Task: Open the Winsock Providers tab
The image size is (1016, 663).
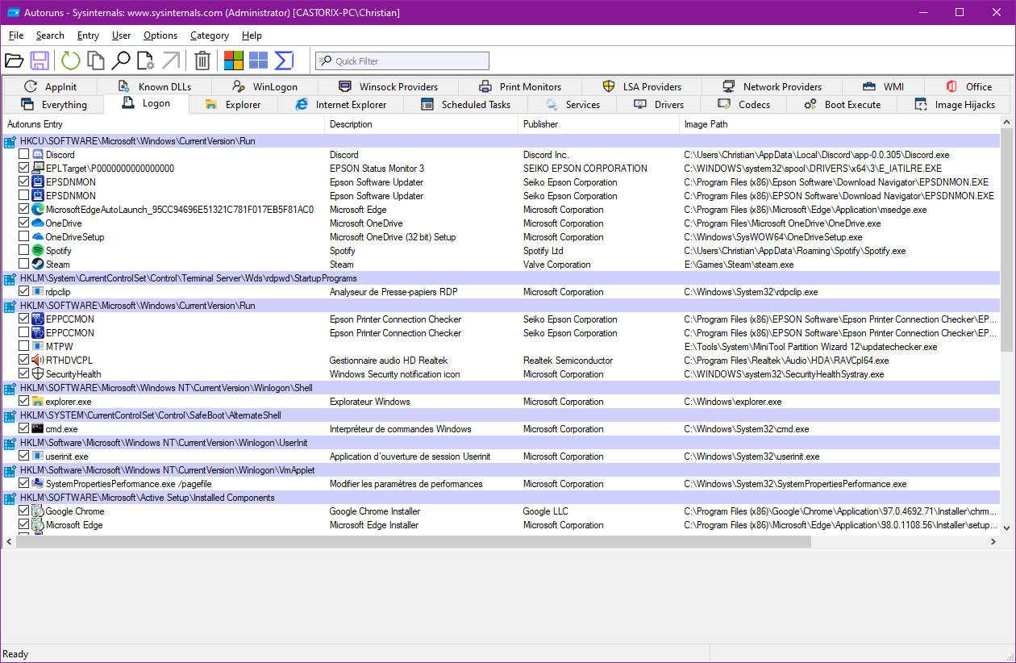Action: [388, 86]
